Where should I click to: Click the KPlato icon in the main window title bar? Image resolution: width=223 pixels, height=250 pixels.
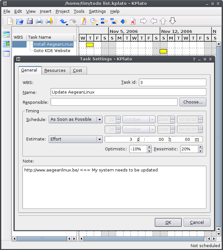coord(5,4)
